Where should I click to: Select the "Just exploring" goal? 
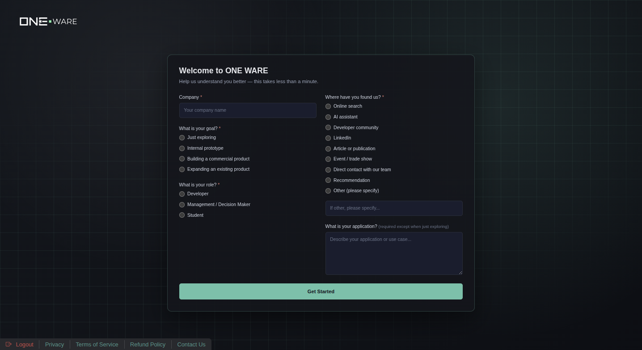click(182, 138)
